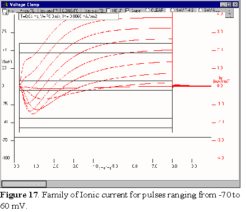Toggle the Fix checkbox
Screen dimensions: 246x212
(4, 11)
